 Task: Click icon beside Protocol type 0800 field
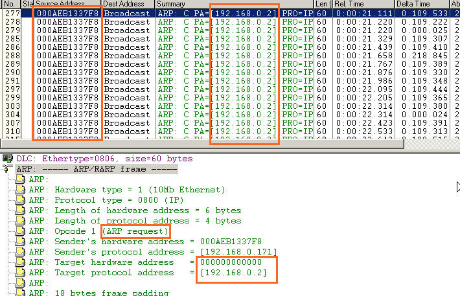point(19,200)
